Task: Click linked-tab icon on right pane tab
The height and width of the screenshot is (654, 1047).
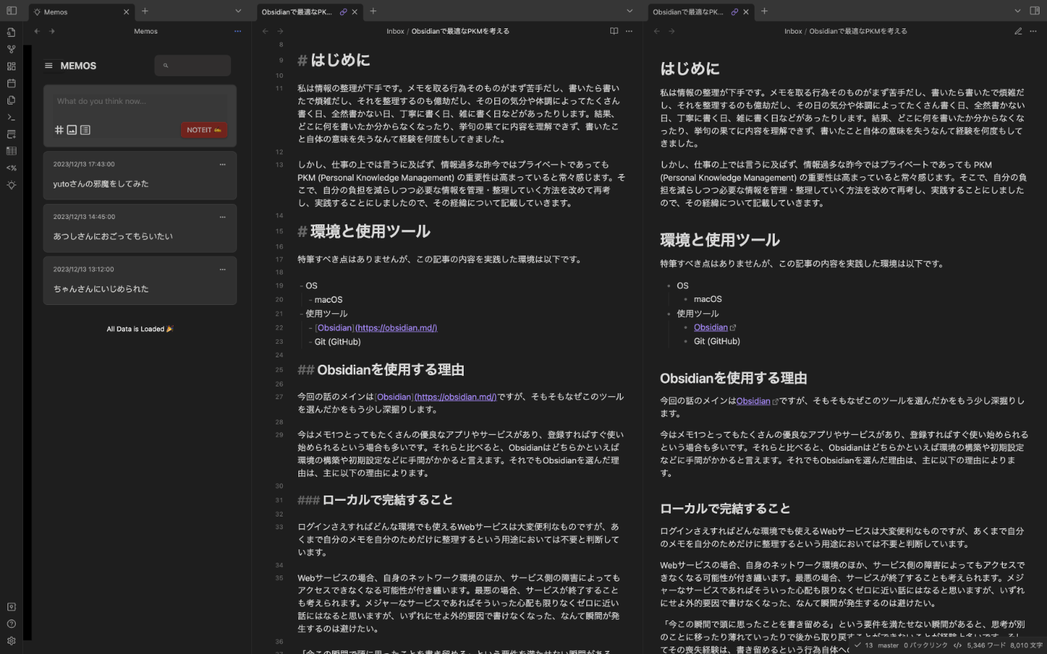Action: (734, 12)
